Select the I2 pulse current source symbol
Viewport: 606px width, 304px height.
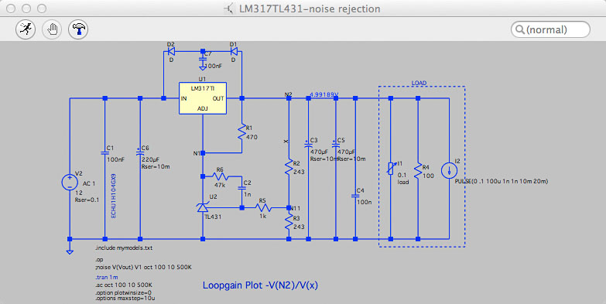pyautogui.click(x=449, y=170)
